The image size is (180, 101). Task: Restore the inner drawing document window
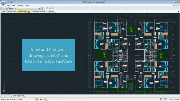tap(176, 5)
